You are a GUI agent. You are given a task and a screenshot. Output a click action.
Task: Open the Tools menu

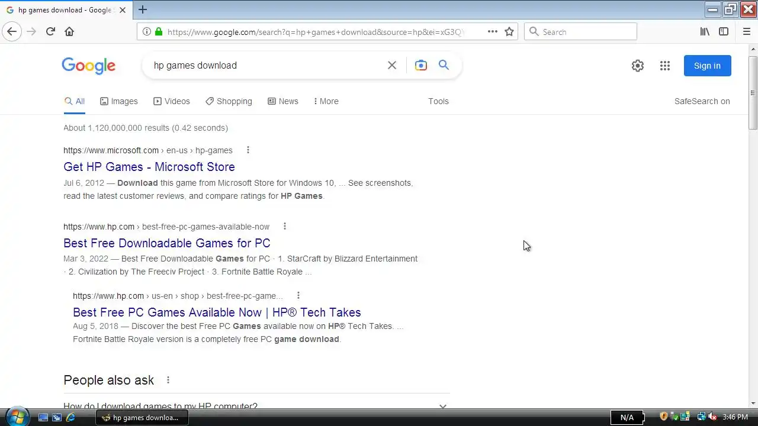pos(438,101)
